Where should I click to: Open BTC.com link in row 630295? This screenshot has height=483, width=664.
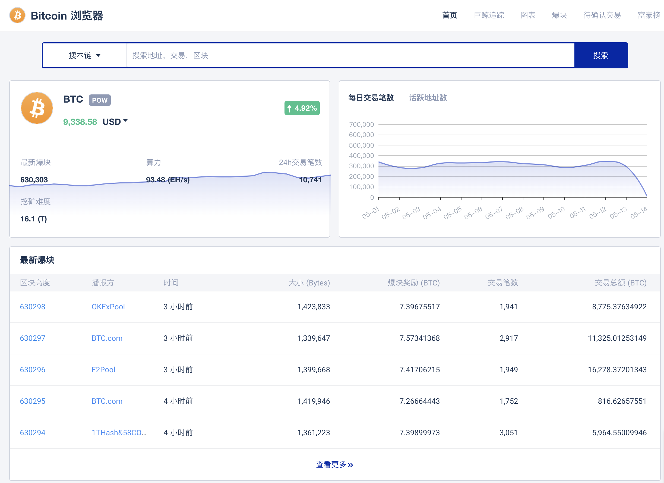click(x=107, y=401)
